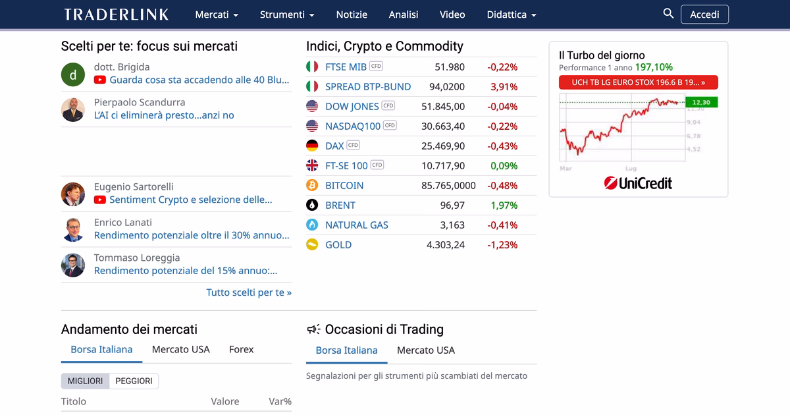Open the BITCOIN quote link
Viewport: 790px width, 415px height.
coord(344,185)
